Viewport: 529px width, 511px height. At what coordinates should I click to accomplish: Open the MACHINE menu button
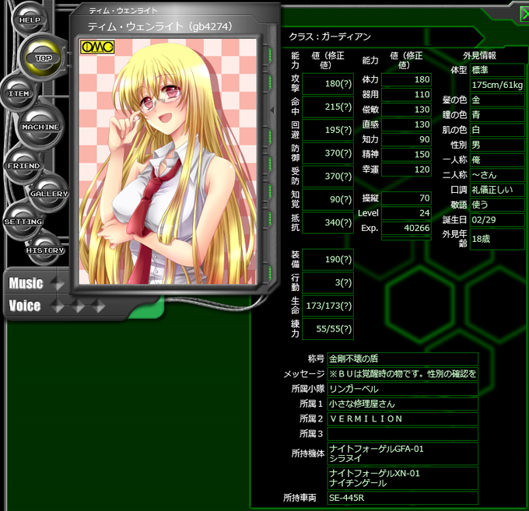point(40,127)
